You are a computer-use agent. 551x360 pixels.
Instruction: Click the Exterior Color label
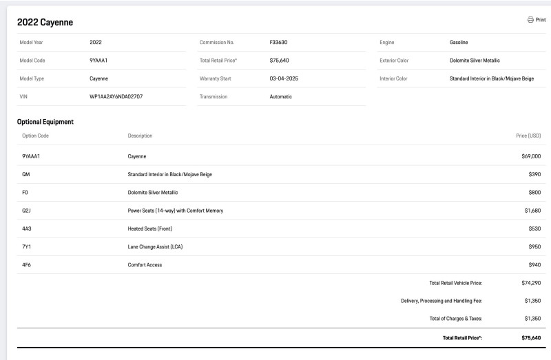click(394, 61)
